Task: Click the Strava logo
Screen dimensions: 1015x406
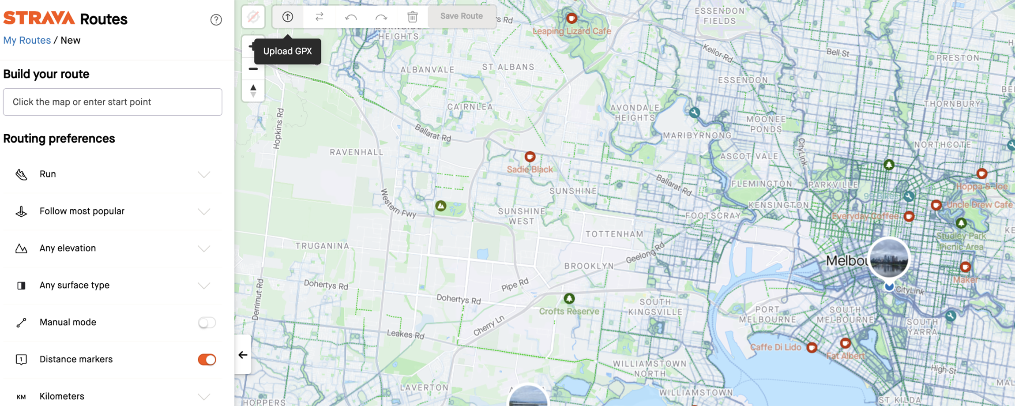Action: point(39,19)
